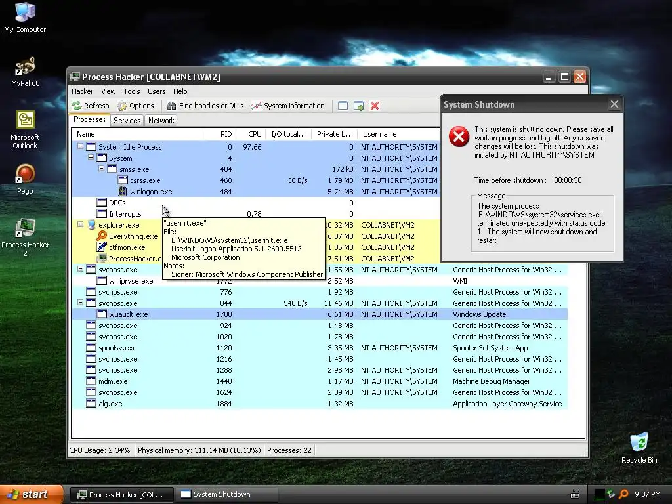Switch to System Shutdown taskbar button

(x=226, y=495)
